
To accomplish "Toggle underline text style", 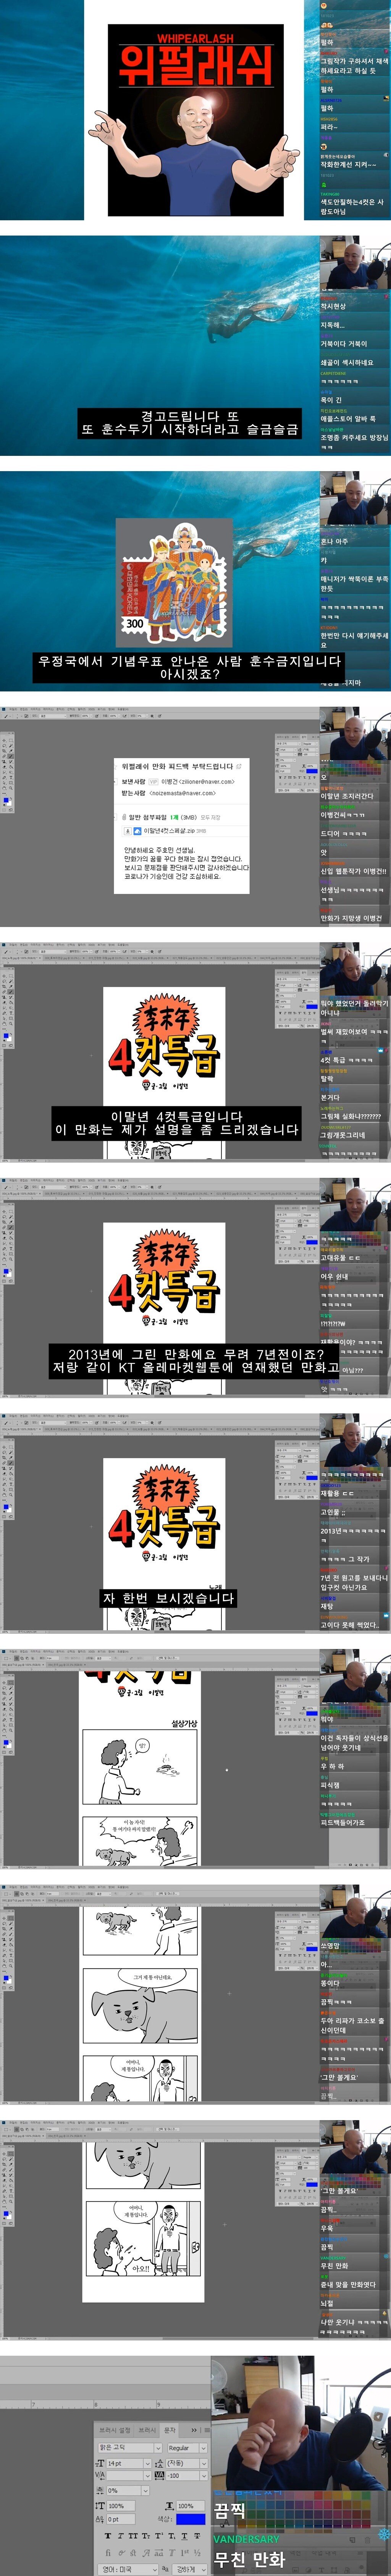I will tap(184, 2537).
